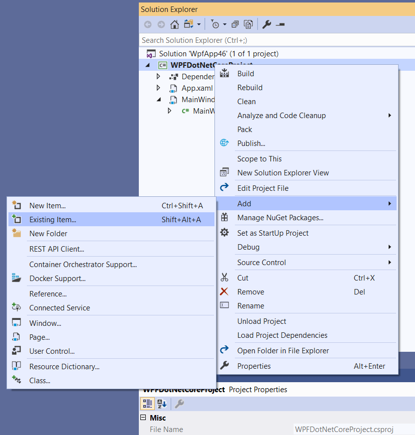This screenshot has width=415, height=435.
Task: Select Build from the context menu
Action: click(245, 73)
